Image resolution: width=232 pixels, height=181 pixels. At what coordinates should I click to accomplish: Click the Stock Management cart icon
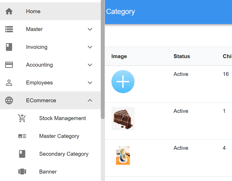coord(22,118)
